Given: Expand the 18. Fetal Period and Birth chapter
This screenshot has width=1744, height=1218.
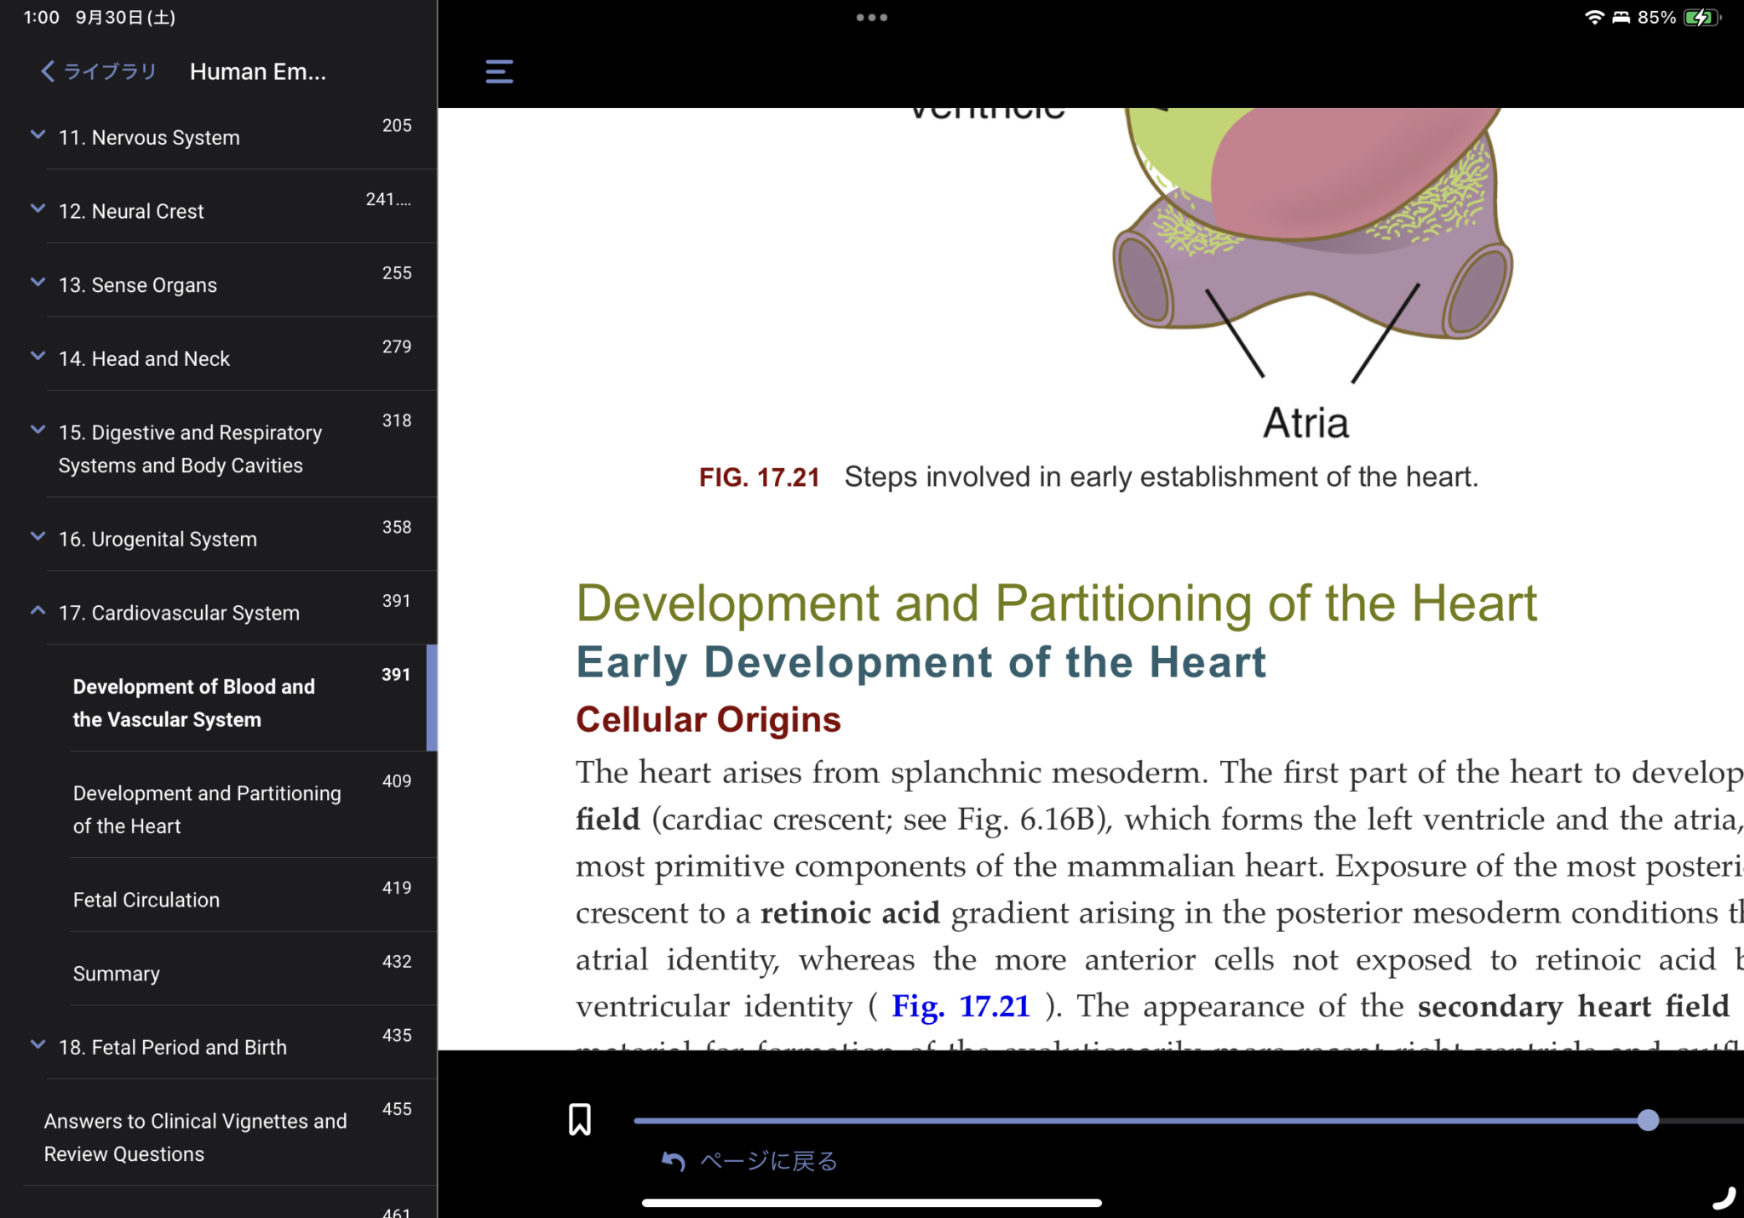Looking at the screenshot, I should tap(37, 1045).
